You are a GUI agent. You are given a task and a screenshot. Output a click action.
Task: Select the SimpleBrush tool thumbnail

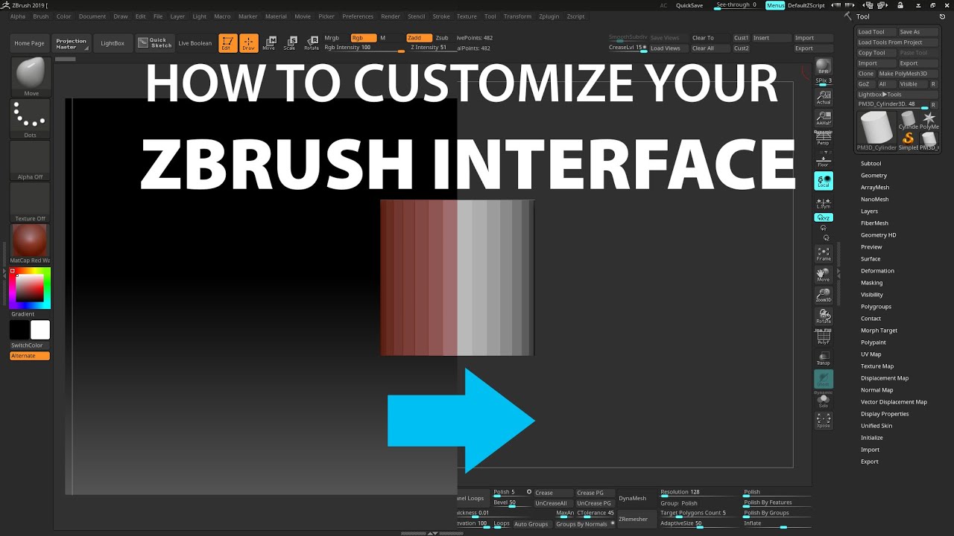[x=908, y=139]
